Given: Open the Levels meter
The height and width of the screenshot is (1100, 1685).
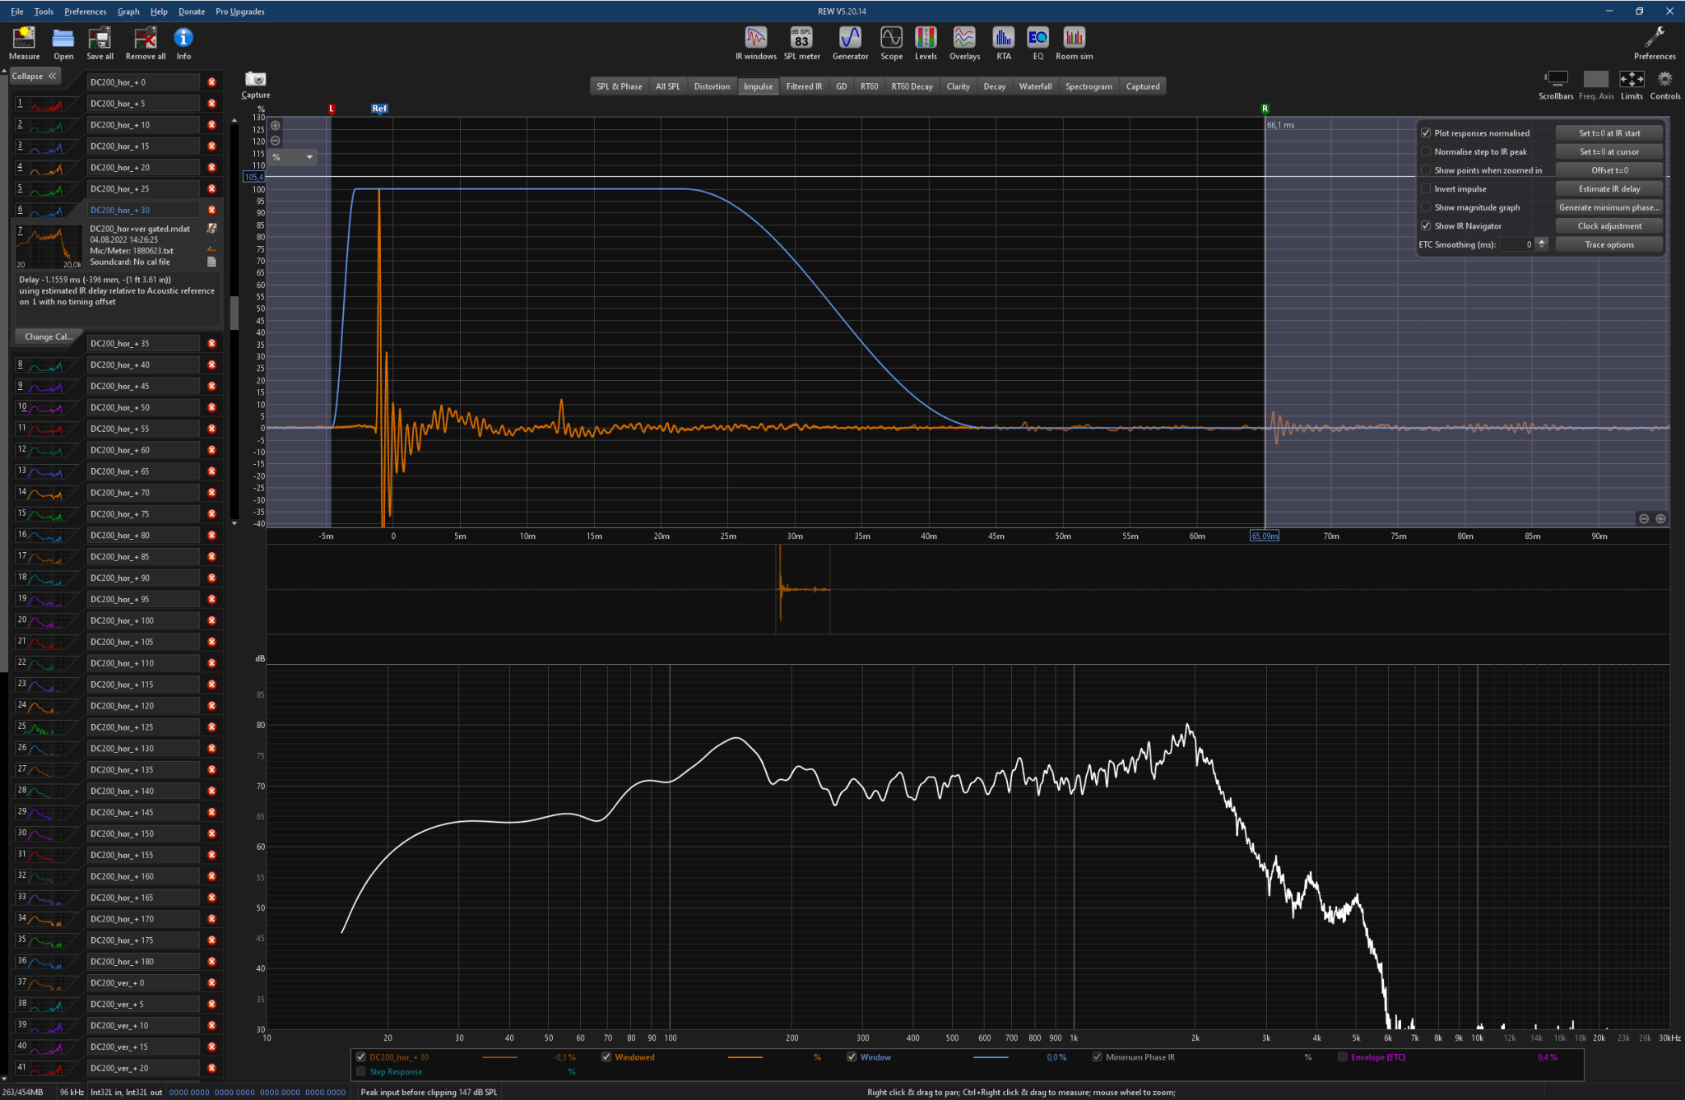Looking at the screenshot, I should (926, 43).
